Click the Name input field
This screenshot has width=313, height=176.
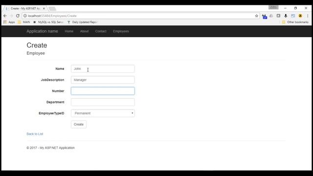(x=103, y=68)
